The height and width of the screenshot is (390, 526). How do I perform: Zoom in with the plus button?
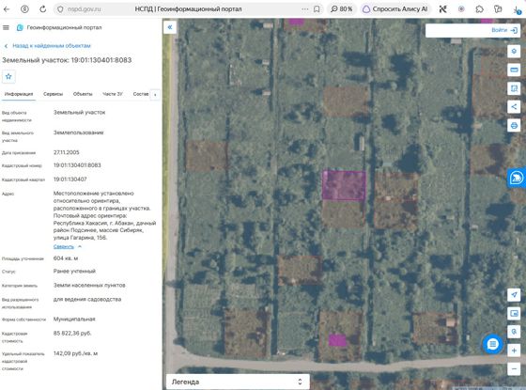coord(514,351)
